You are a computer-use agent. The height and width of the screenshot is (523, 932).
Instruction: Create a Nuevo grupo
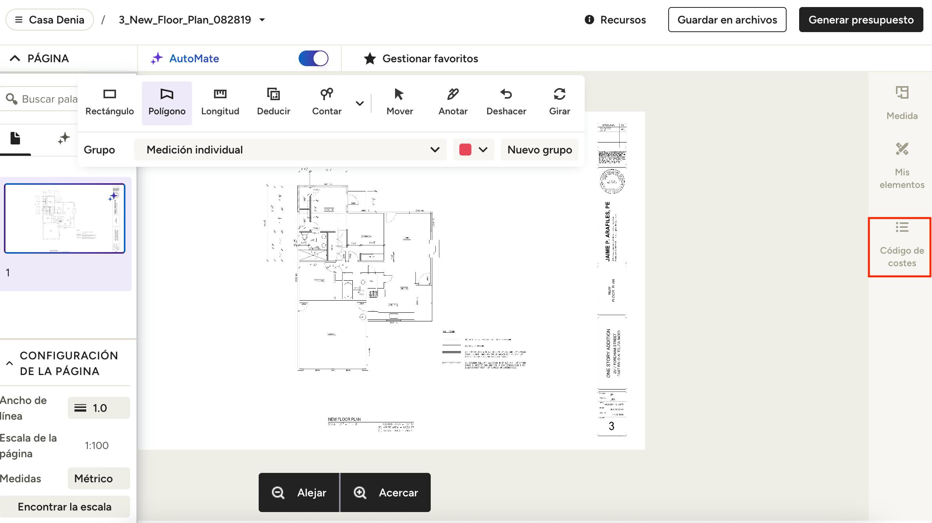pyautogui.click(x=540, y=150)
